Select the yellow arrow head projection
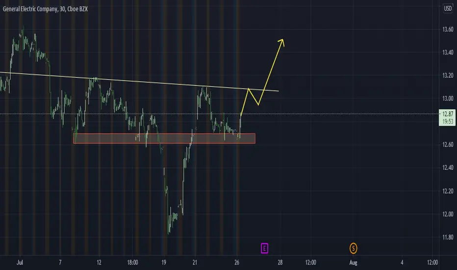This screenshot has height=270, width=457. point(281,42)
